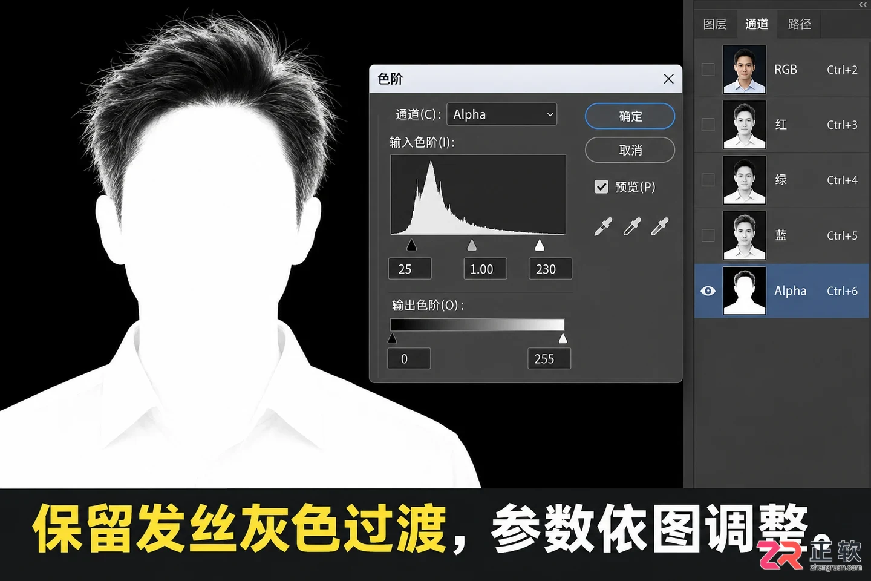Switch to the 通道 tab

tap(757, 24)
